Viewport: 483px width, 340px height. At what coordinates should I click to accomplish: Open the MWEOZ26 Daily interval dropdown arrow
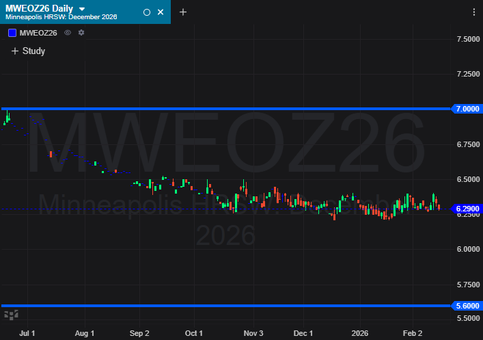(x=82, y=9)
